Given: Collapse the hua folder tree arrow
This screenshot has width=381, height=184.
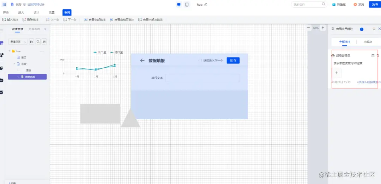Looking at the screenshot, I should (10, 51).
